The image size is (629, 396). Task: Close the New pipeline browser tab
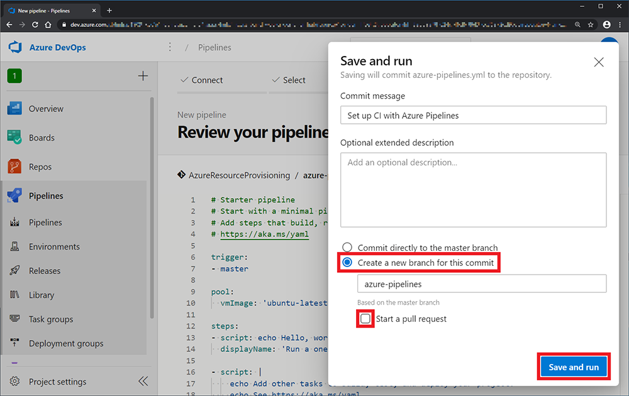tap(94, 11)
